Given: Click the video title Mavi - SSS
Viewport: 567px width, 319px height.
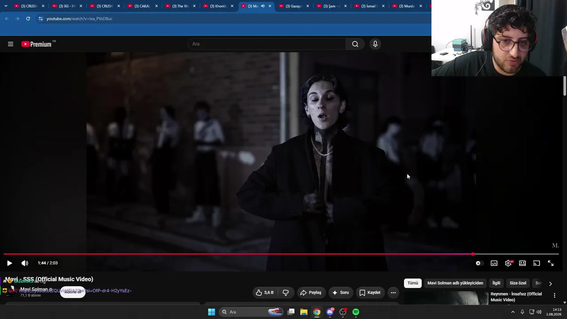Looking at the screenshot, I should [x=49, y=279].
